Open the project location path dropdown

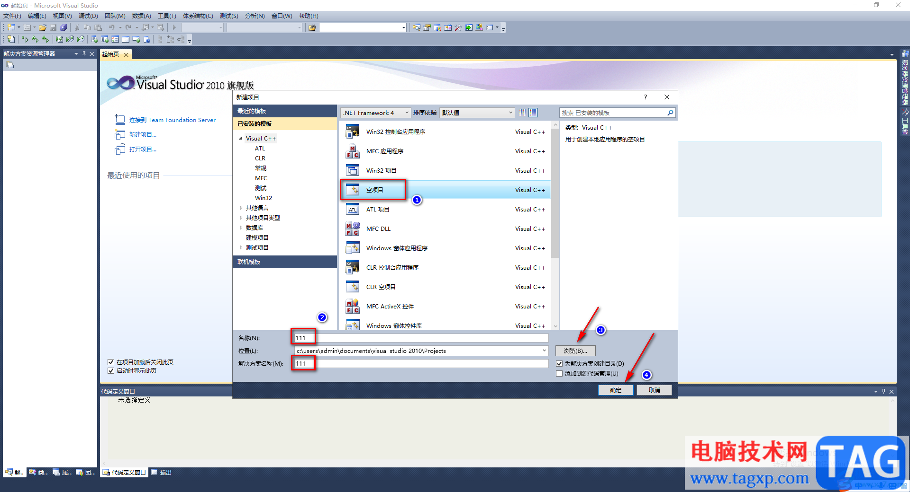coord(544,351)
